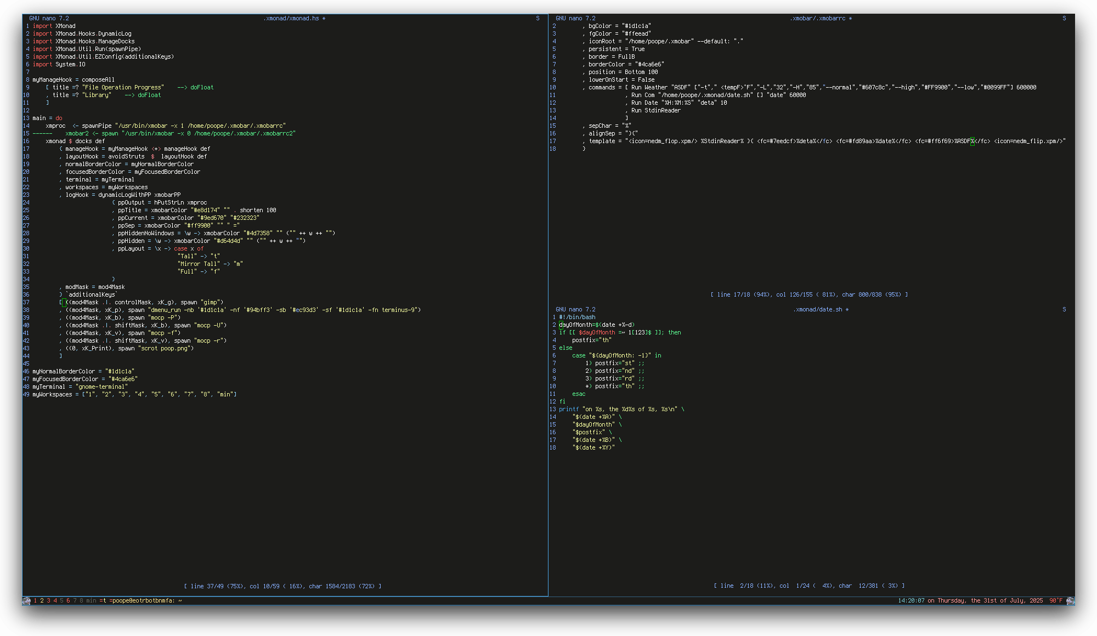Viewport: 1097px width, 636px height.
Task: Switch to workspace 4 in xmobar
Action: (x=55, y=601)
